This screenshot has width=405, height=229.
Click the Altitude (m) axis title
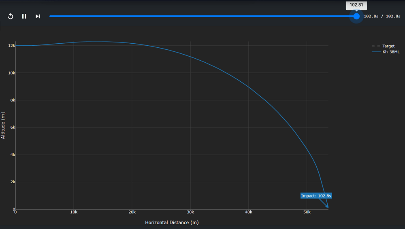pyautogui.click(x=3, y=126)
